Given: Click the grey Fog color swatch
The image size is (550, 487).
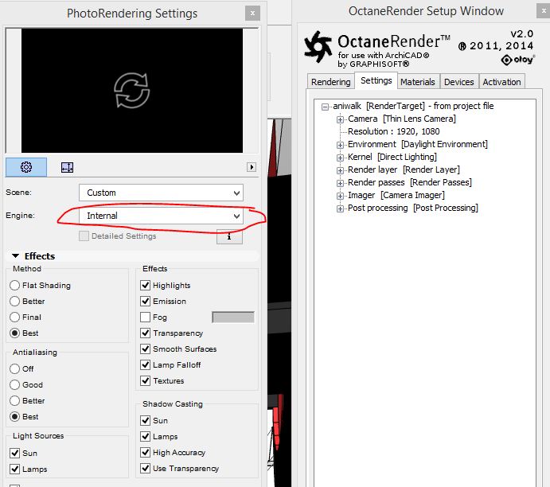Looking at the screenshot, I should (x=233, y=318).
